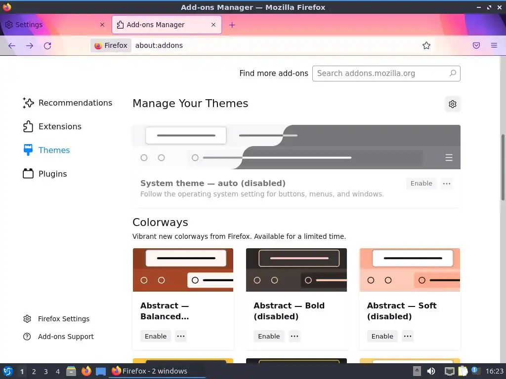Go forward using the forward arrow
Image resolution: width=506 pixels, height=379 pixels.
pos(30,45)
